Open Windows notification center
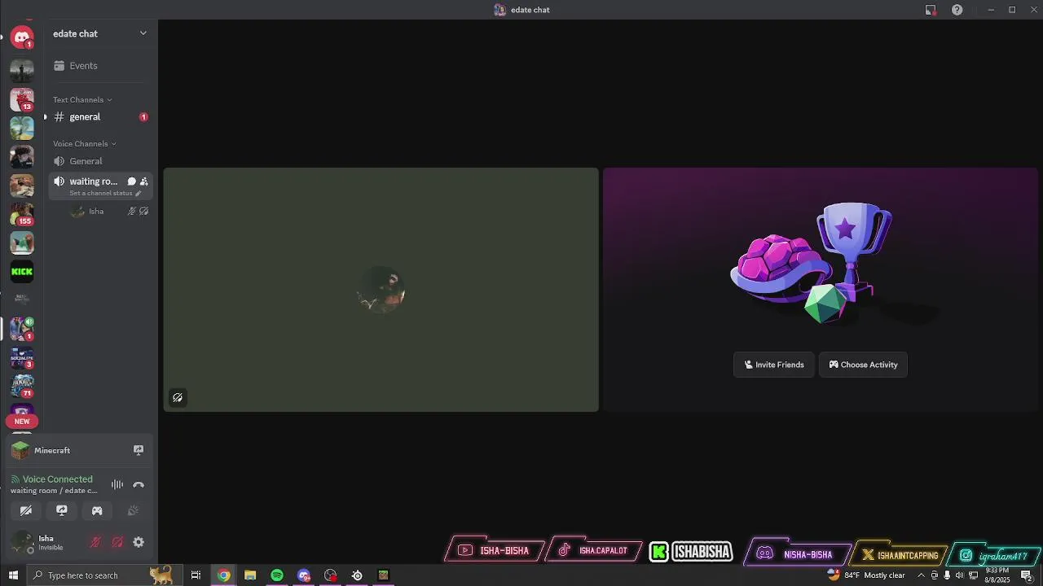The image size is (1043, 586). [1027, 575]
